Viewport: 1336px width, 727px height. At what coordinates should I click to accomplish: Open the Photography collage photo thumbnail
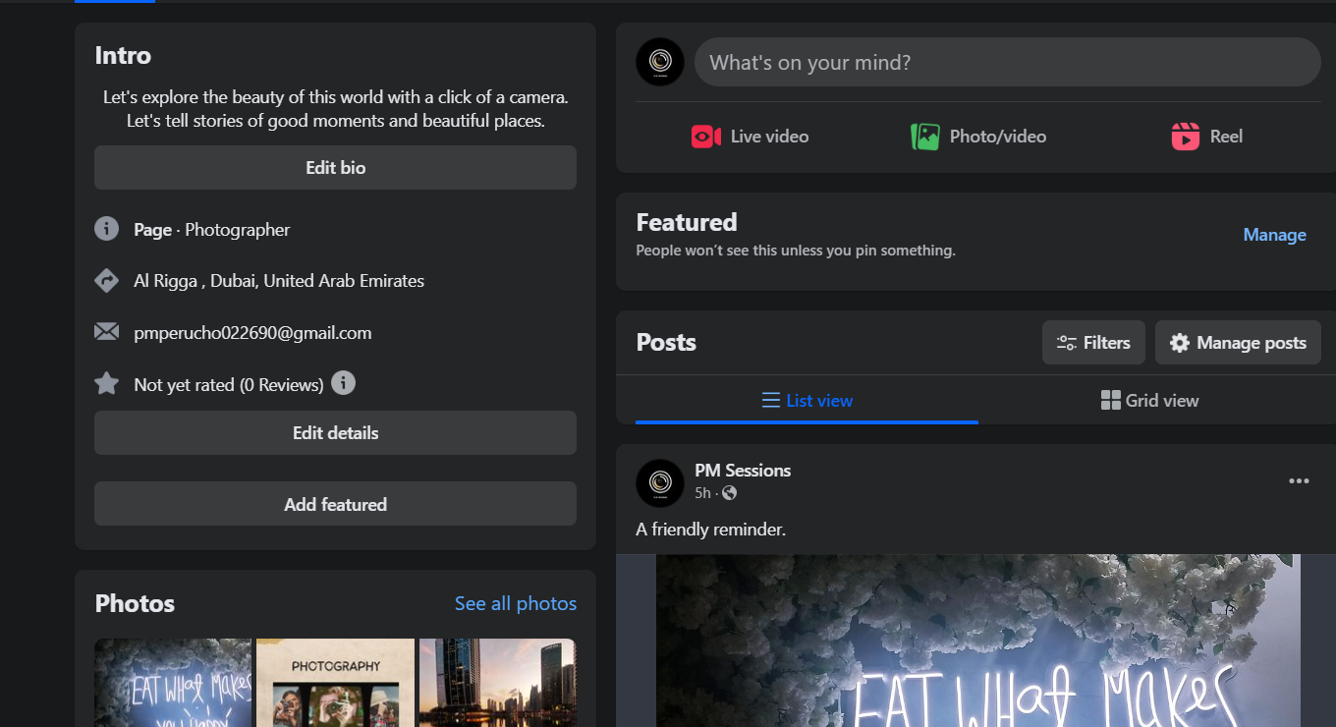(336, 684)
